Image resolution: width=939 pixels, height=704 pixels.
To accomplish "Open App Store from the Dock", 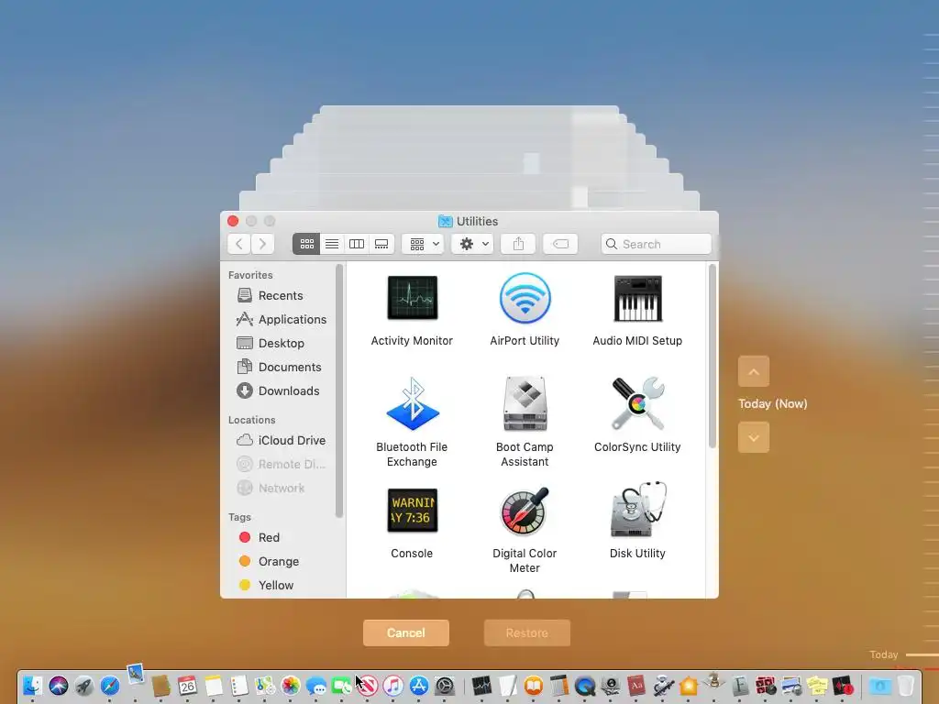I will [x=419, y=686].
